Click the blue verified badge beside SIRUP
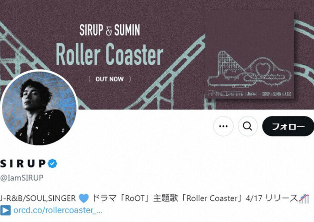Viewport: 314px width, 222px height. (52, 163)
